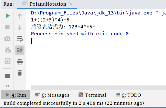
Task: Click the Stop process square icon
Action: pyautogui.click(x=8, y=27)
